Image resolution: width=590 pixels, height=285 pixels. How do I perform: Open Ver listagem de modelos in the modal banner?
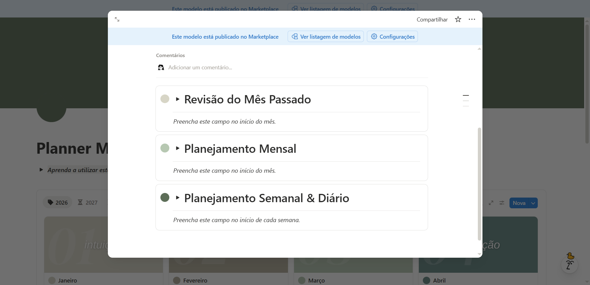[326, 37]
